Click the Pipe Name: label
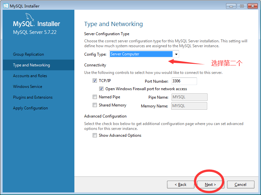 [x=158, y=97]
